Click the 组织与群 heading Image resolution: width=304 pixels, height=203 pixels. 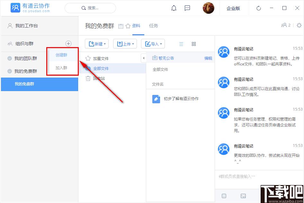(24, 44)
